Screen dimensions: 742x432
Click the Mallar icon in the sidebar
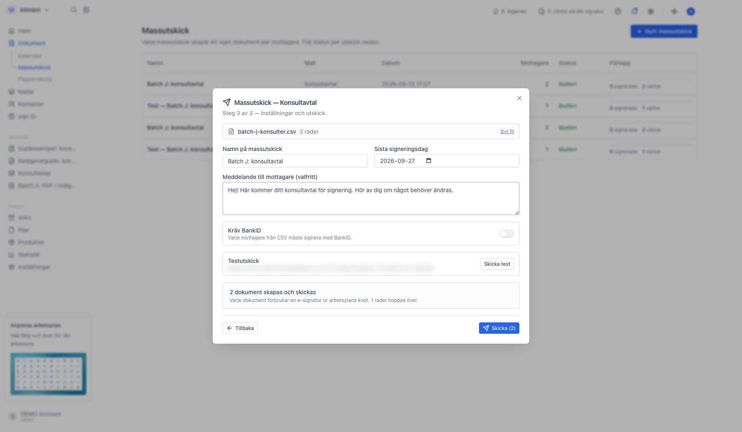click(12, 92)
